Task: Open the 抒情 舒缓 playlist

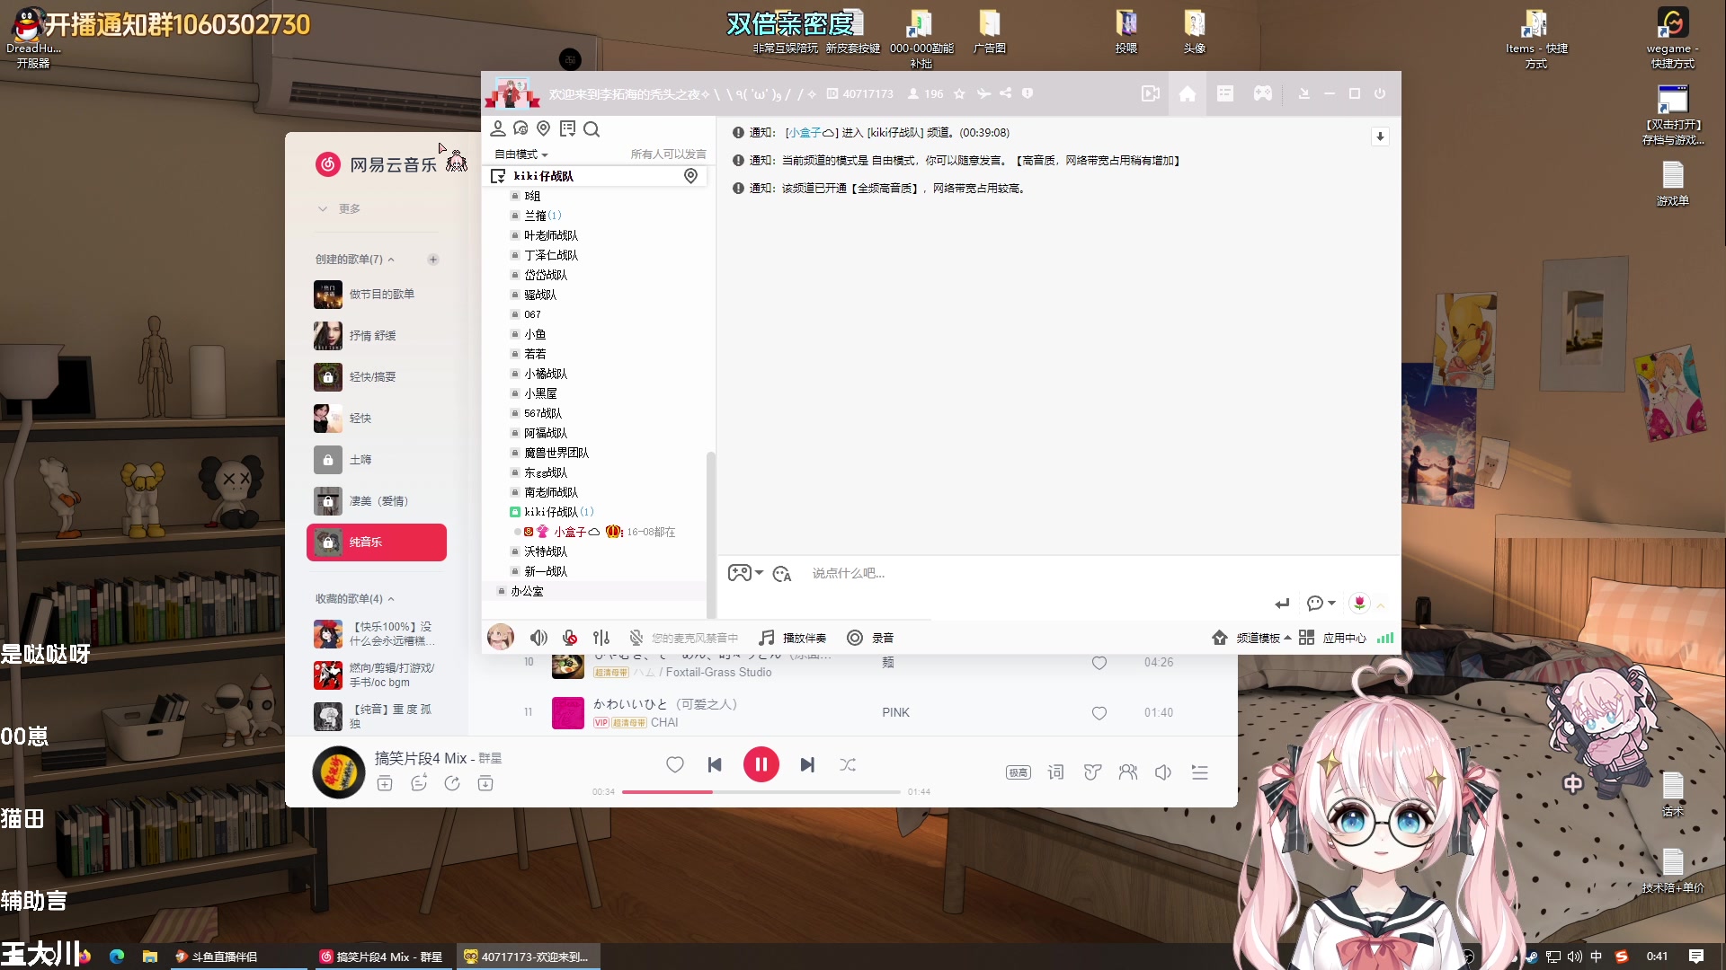Action: 378,336
